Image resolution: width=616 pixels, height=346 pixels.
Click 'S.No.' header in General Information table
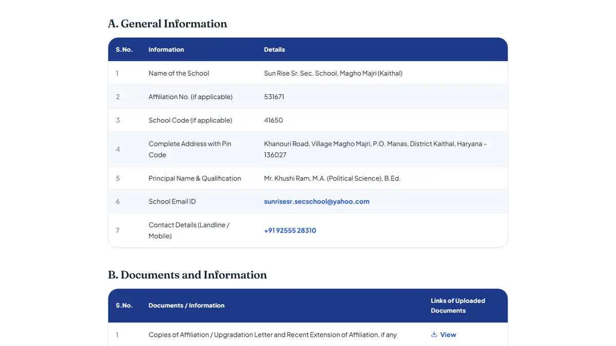[x=124, y=50]
